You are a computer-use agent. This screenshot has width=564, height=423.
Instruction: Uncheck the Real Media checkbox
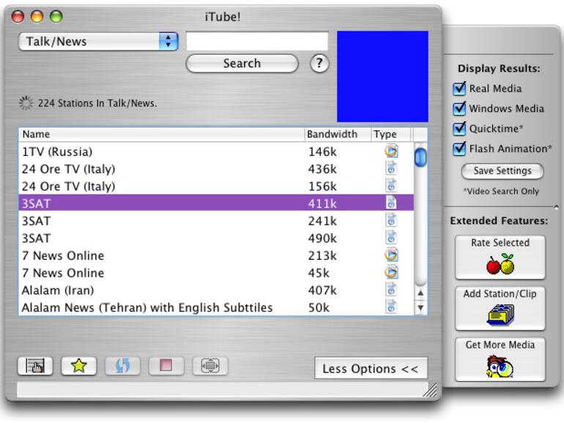pos(459,89)
